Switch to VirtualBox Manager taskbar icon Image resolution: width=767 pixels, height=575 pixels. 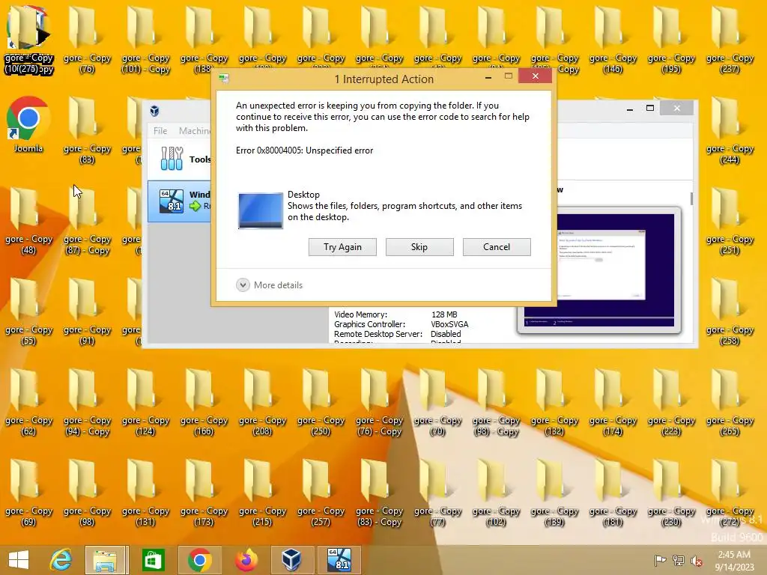point(291,560)
